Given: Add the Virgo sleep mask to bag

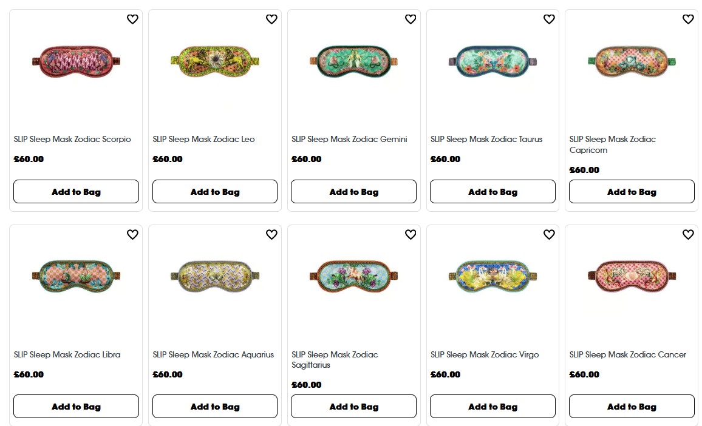Looking at the screenshot, I should 492,406.
